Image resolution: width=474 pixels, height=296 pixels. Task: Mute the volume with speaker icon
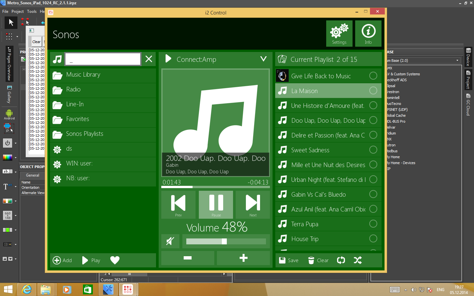(170, 241)
